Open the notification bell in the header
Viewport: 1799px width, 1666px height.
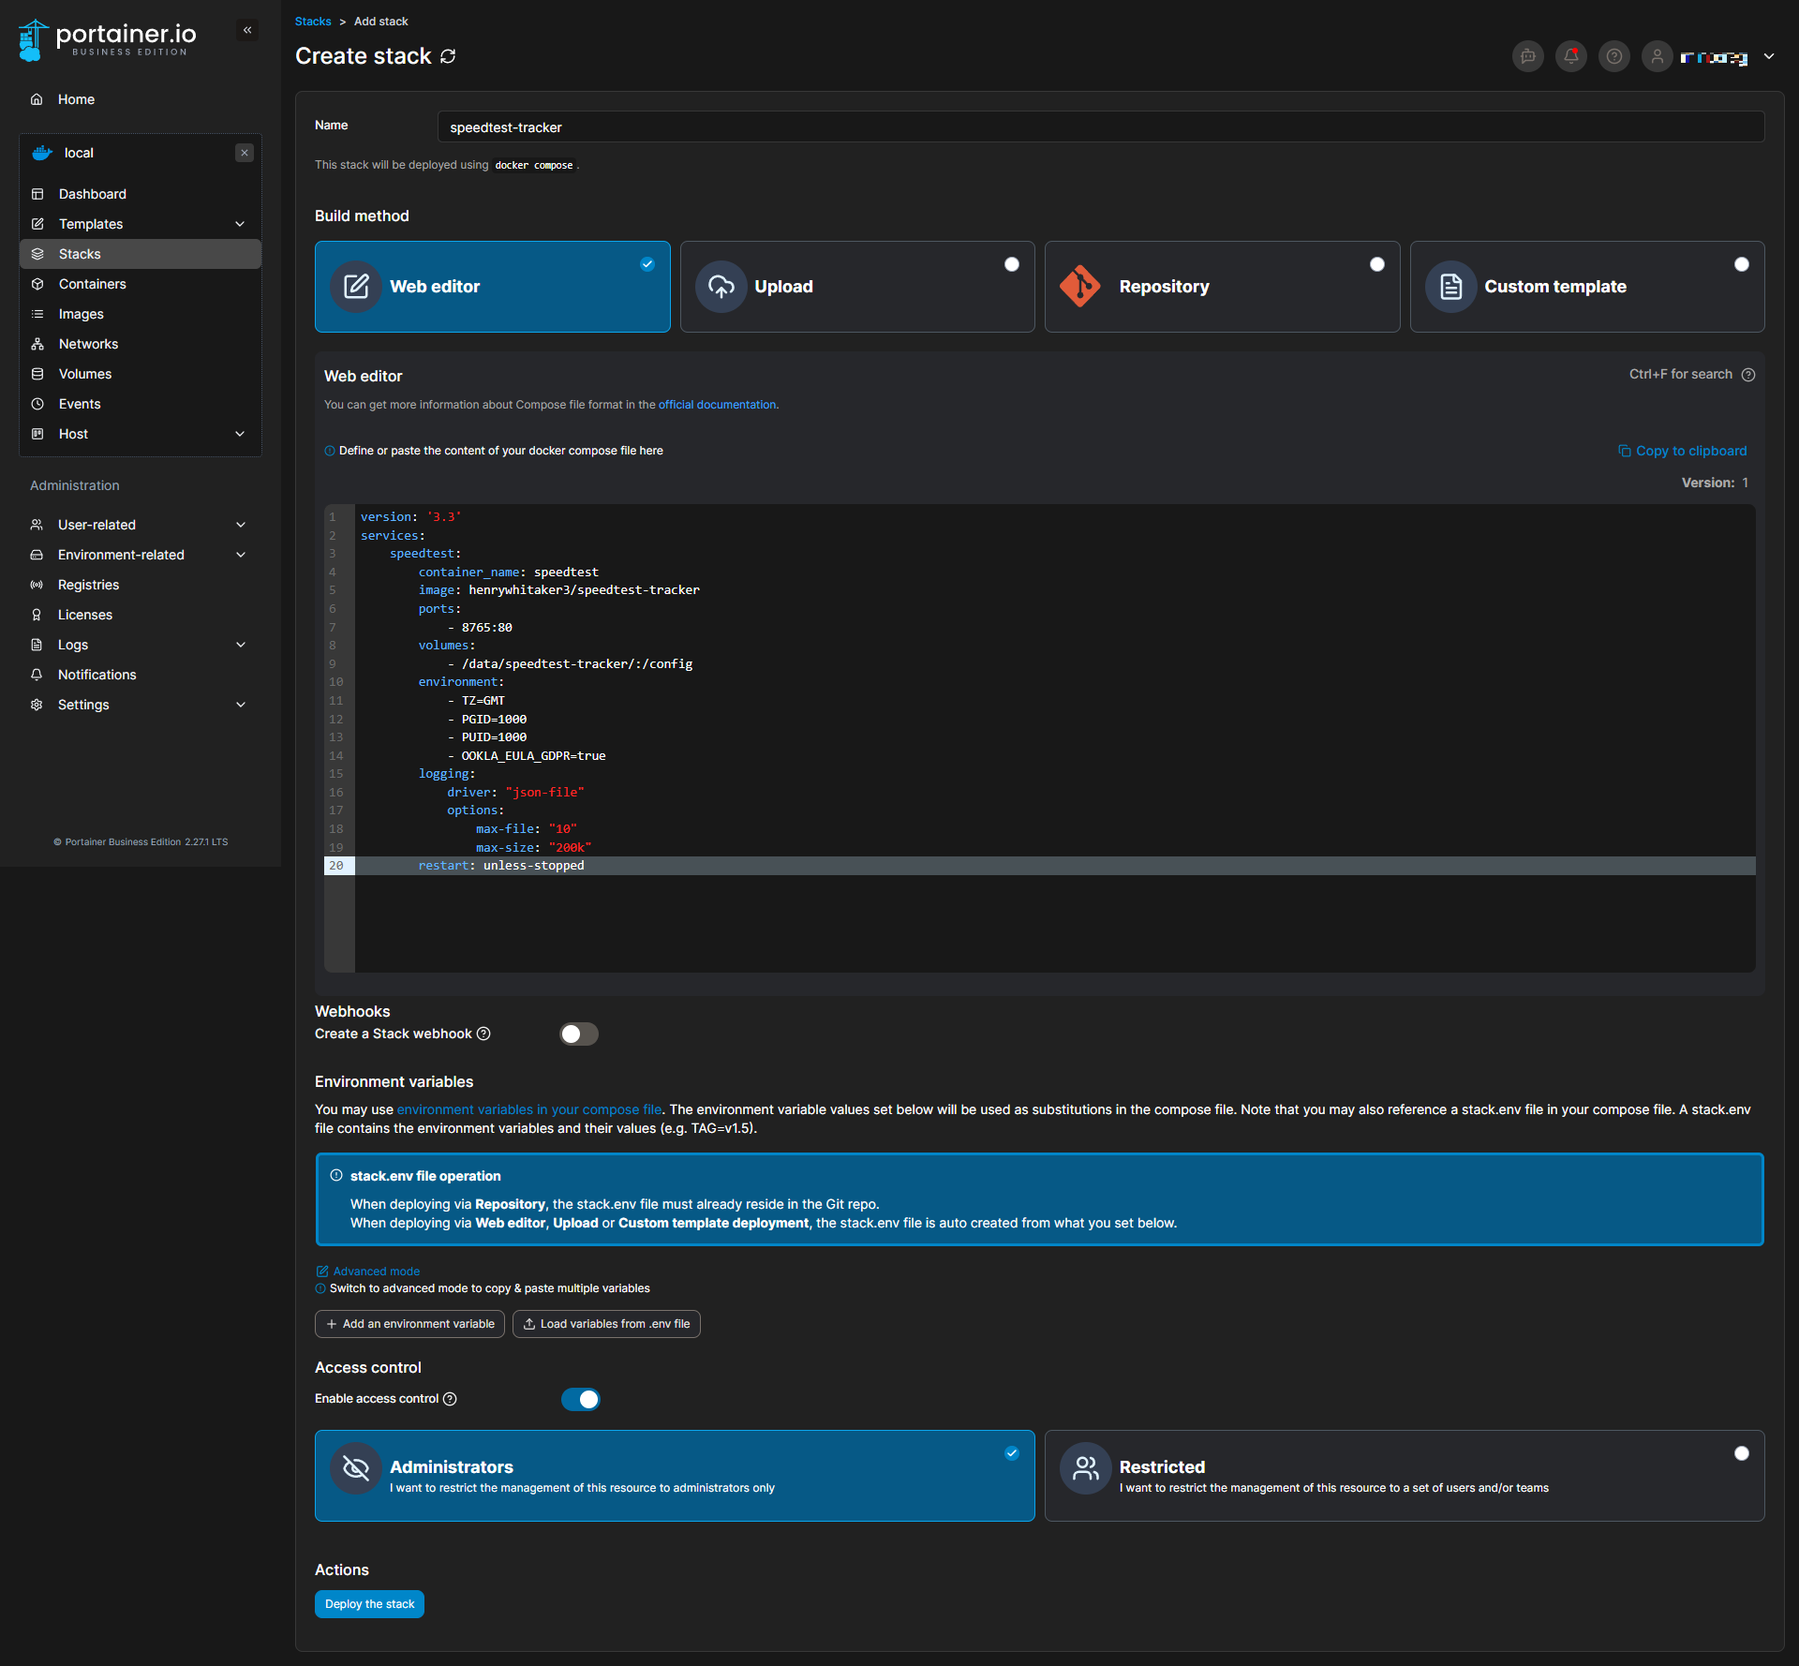[1571, 56]
